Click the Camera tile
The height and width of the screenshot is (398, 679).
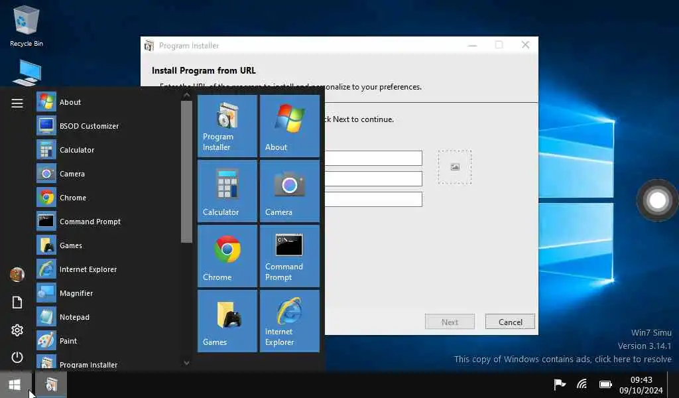pos(290,191)
